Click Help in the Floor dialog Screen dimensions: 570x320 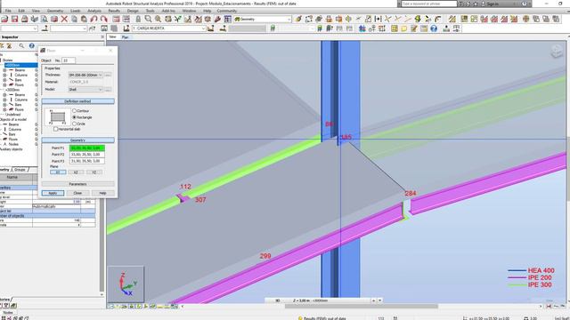[x=102, y=193]
